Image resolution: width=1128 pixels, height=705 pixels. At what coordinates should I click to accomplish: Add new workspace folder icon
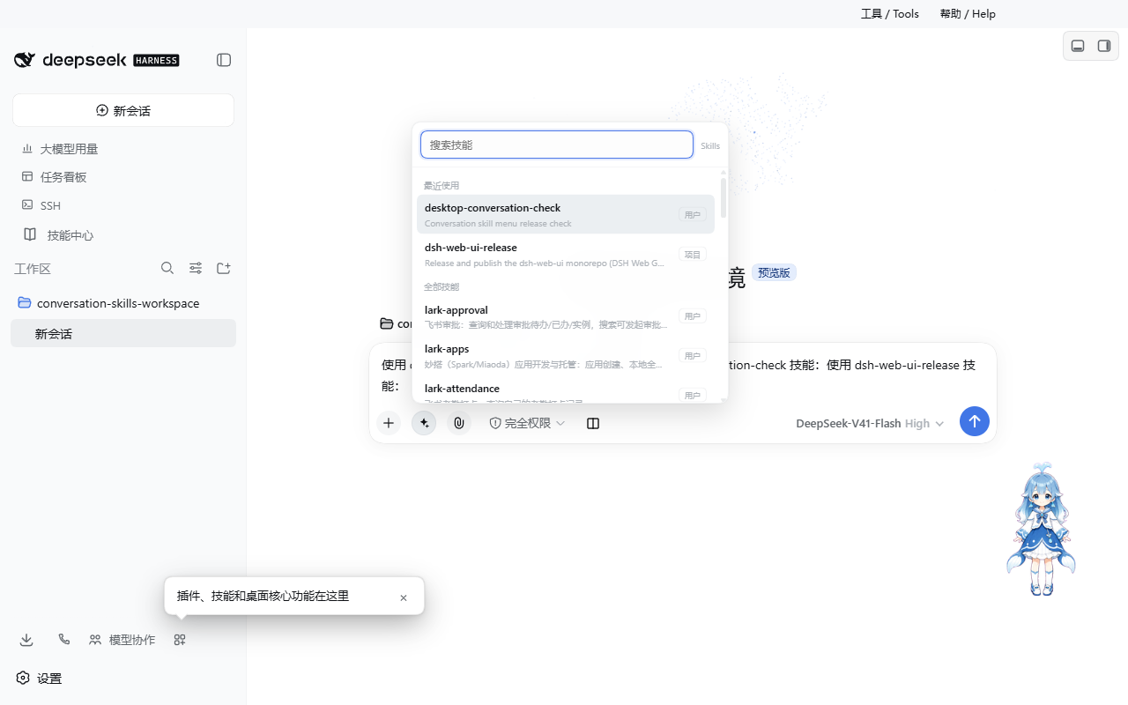[224, 268]
